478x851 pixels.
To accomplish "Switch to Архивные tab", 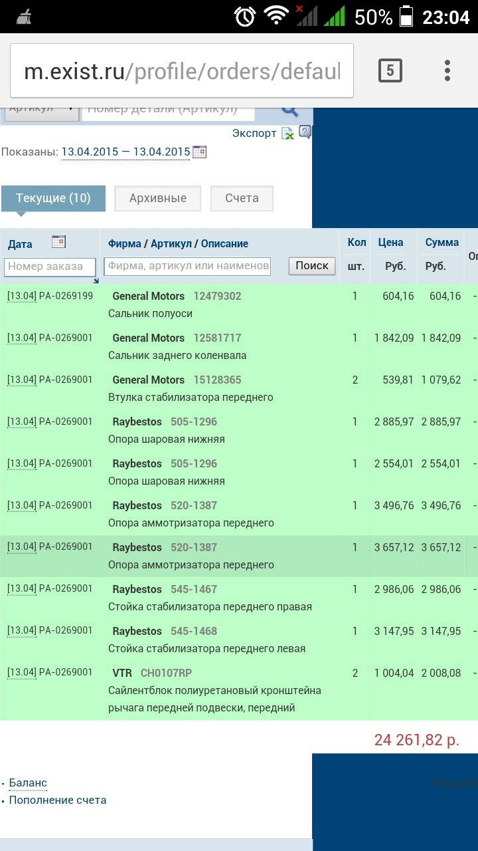I will tap(158, 198).
